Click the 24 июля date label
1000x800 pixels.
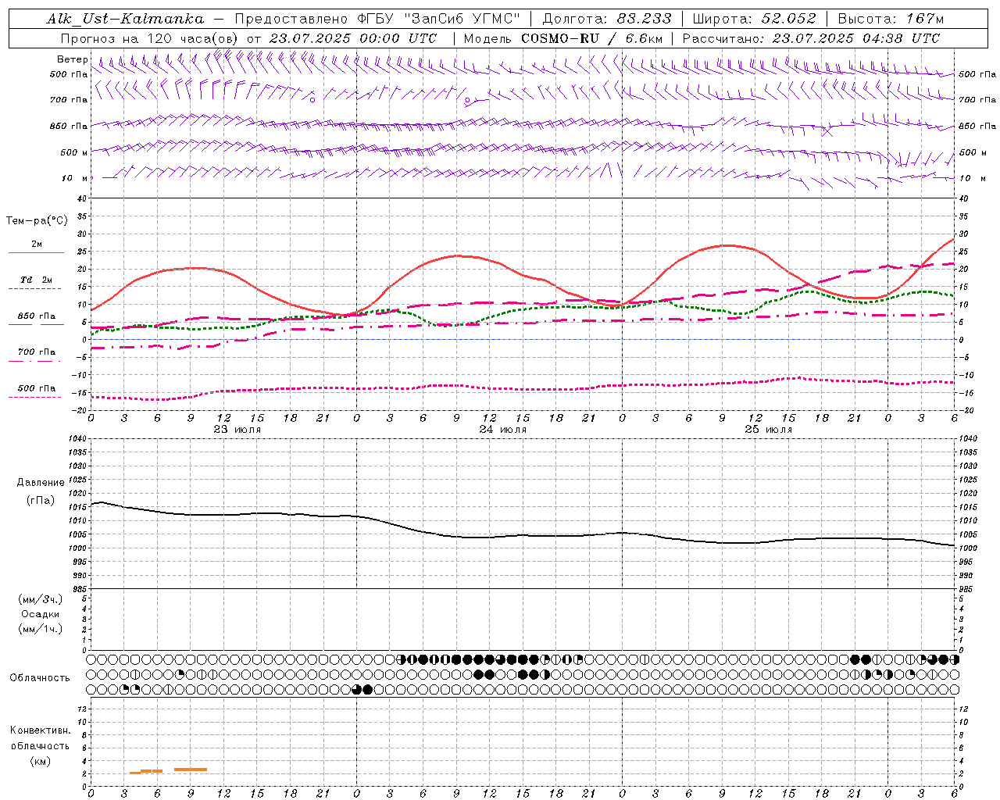[503, 430]
